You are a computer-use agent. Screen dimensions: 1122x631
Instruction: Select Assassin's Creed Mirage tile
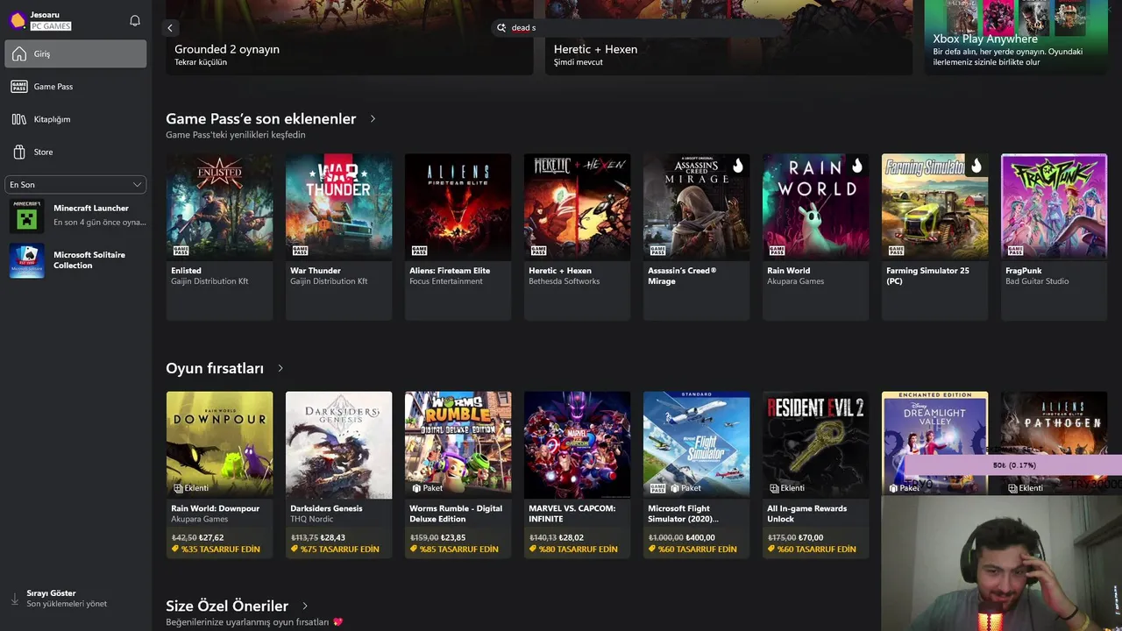click(x=696, y=237)
